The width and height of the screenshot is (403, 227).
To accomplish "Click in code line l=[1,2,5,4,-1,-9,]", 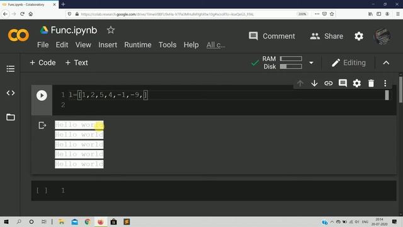I will (x=108, y=95).
